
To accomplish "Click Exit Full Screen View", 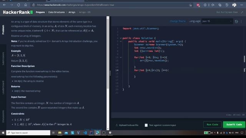I will tap(229, 12).
